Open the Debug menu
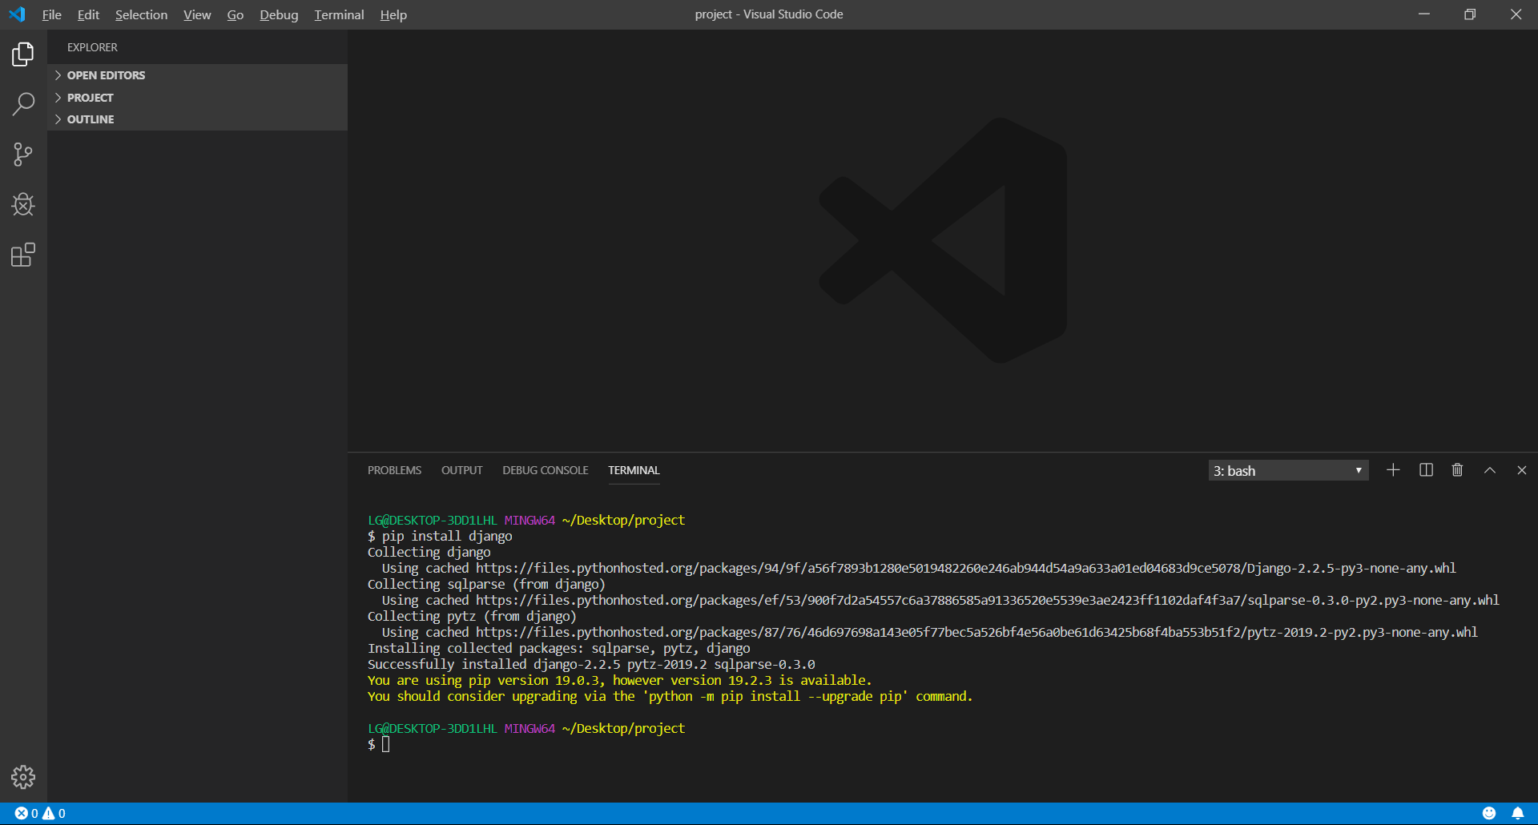 coord(279,14)
